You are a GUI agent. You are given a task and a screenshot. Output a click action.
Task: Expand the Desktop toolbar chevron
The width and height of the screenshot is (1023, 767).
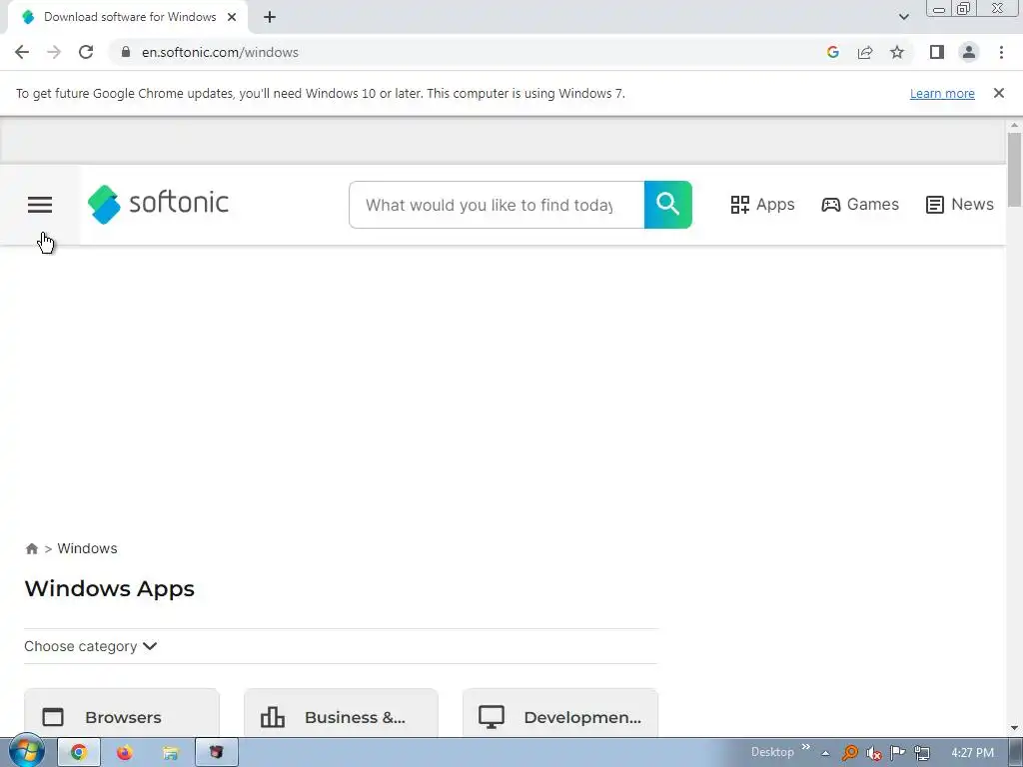pos(806,747)
